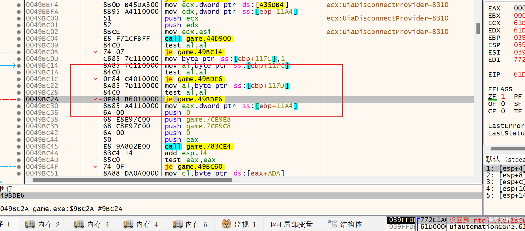Viewport: 525px width, 231px height.
Task: Select the ESP register
Action: (x=494, y=45)
